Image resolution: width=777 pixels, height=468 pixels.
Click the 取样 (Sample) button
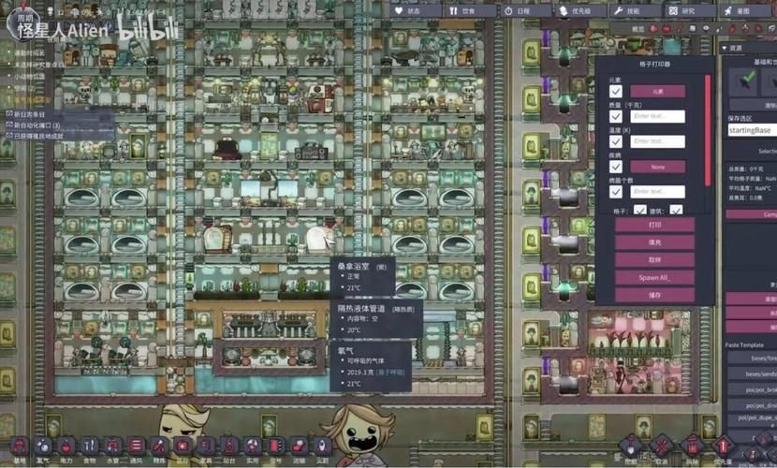[x=654, y=260]
